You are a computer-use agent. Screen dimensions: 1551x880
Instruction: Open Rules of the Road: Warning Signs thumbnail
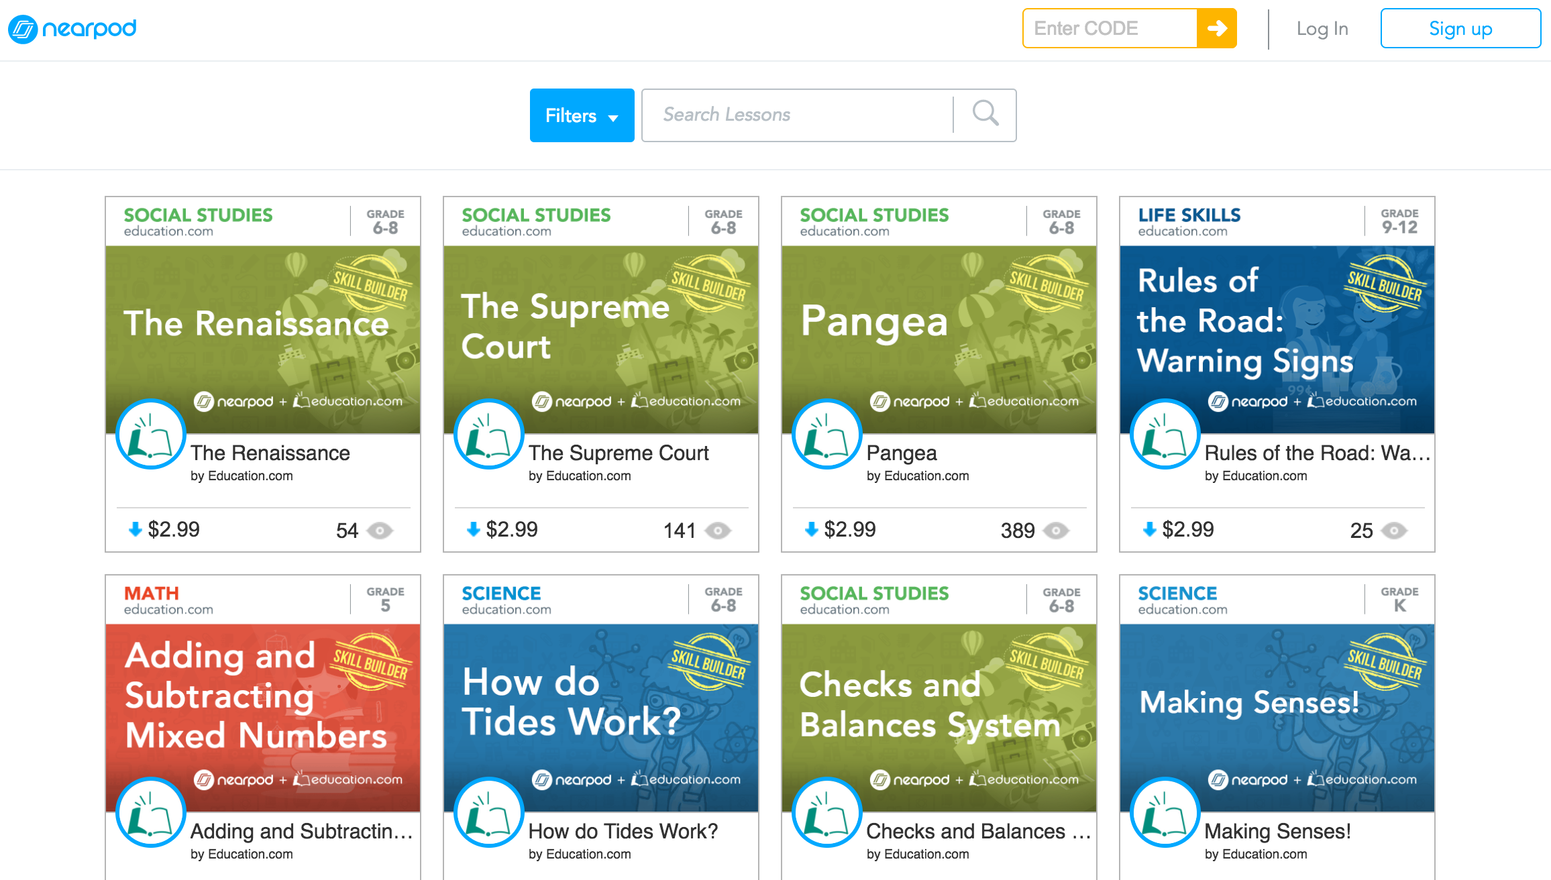(x=1277, y=339)
